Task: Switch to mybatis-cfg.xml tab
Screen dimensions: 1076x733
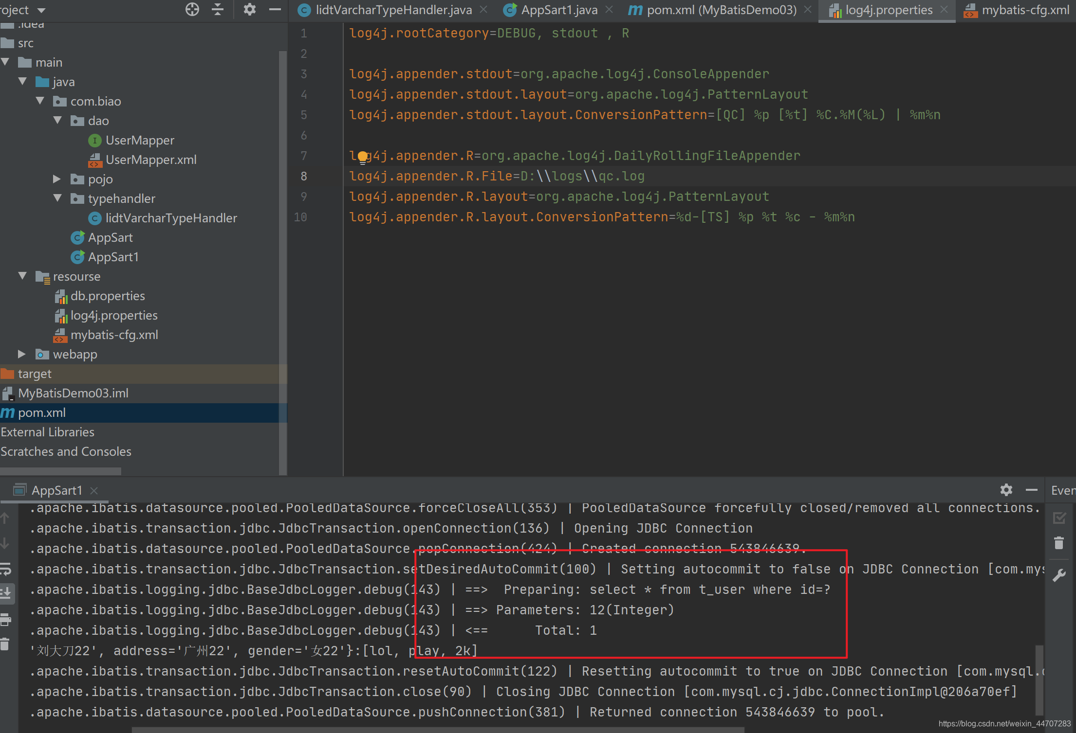Action: (1017, 10)
